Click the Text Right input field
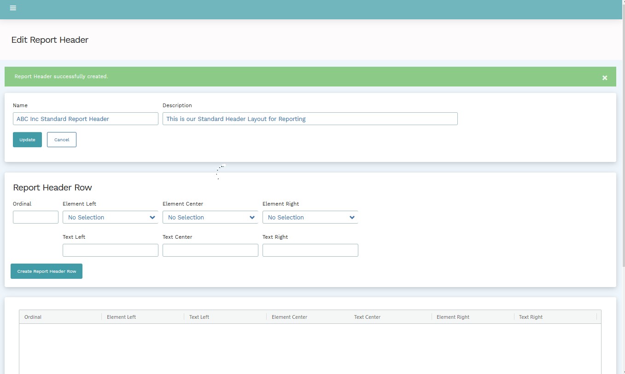The image size is (625, 374). (x=310, y=250)
